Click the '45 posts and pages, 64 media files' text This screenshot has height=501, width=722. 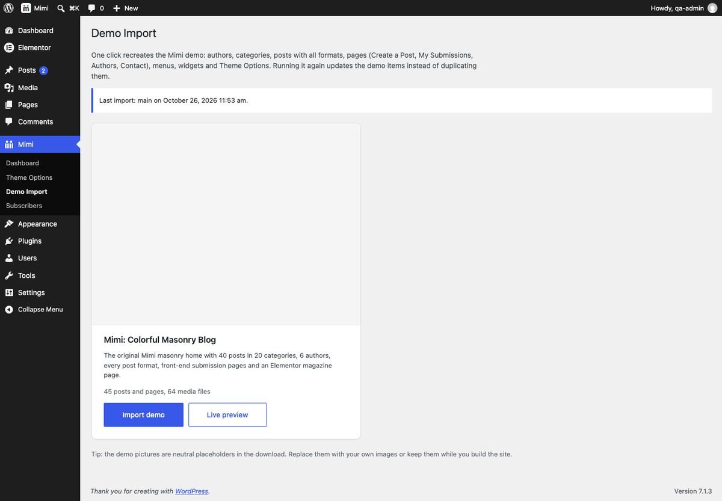coord(157,392)
